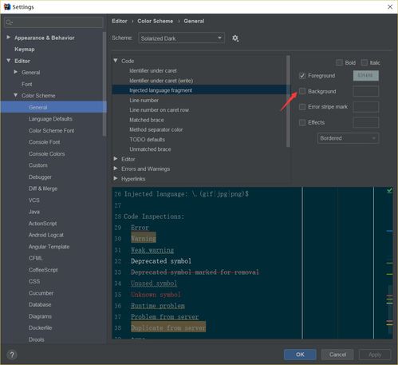
Task: Expand the Errors and Warnings category
Action: pos(116,169)
